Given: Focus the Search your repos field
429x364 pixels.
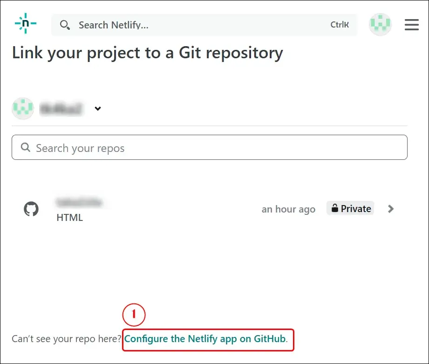Looking at the screenshot, I should (x=210, y=148).
